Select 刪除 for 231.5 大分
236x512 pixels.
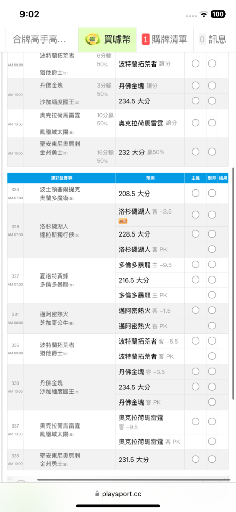[212, 459]
